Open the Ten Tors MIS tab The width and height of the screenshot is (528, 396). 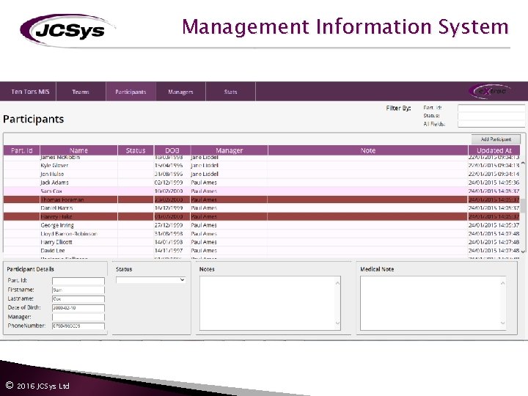(30, 92)
